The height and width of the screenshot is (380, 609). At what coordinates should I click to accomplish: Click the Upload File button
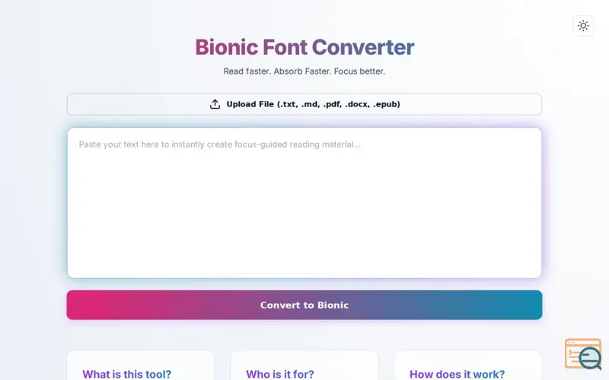[x=304, y=104]
